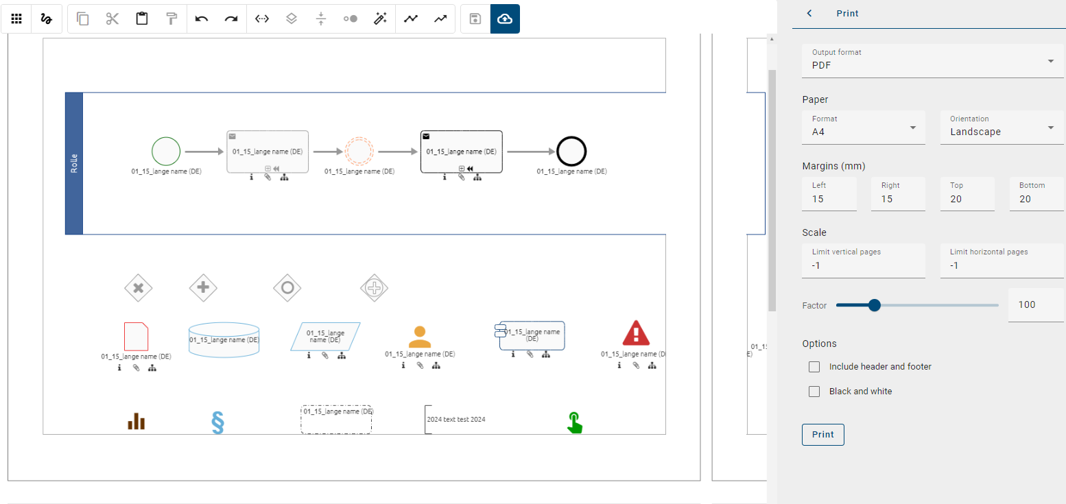
Task: Trigger the magic wand auto-layout icon
Action: point(380,19)
